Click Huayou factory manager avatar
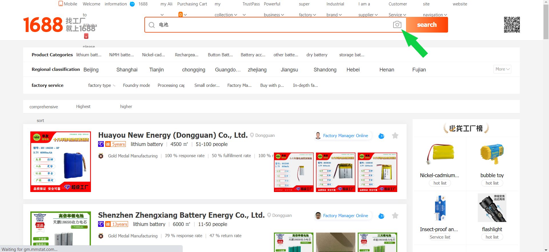Viewport: 549px width, 252px height. (318, 135)
